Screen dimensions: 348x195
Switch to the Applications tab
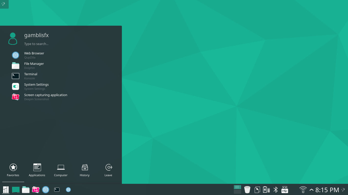[x=37, y=170]
